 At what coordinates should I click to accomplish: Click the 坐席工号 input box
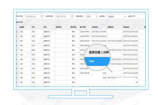pyautogui.click(x=141, y=16)
